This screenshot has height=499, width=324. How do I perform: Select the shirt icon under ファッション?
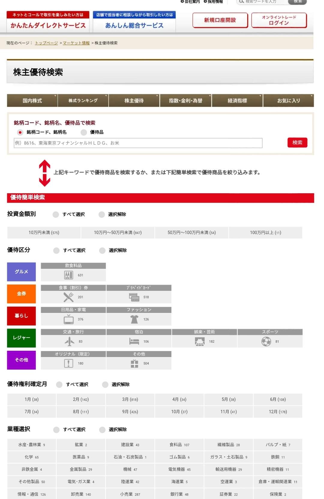click(x=134, y=319)
